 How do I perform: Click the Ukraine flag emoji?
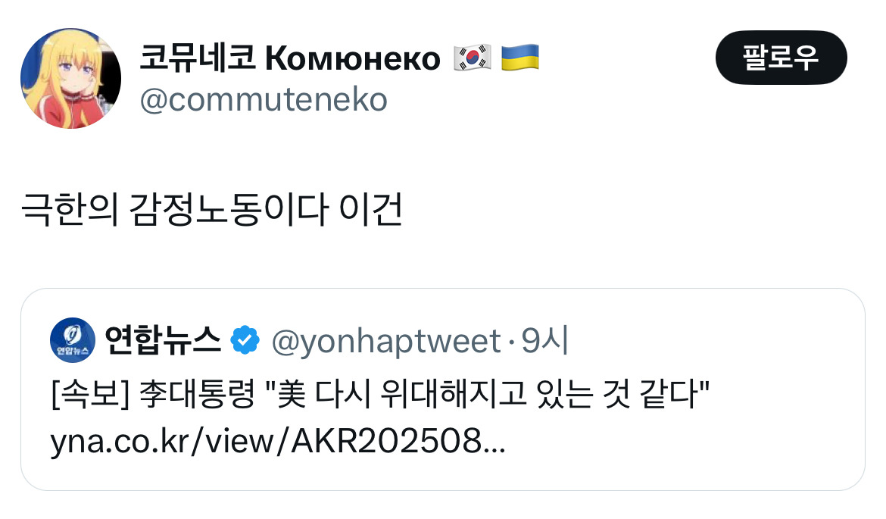519,58
